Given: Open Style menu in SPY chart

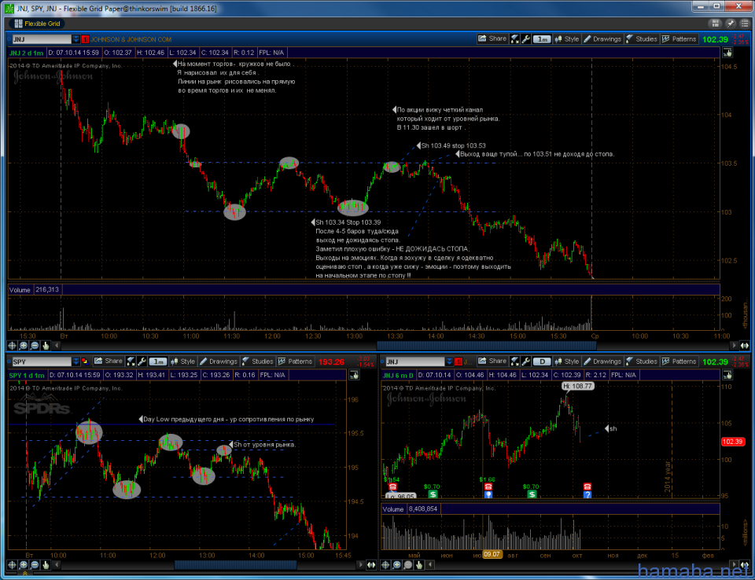Looking at the screenshot, I should pos(182,362).
